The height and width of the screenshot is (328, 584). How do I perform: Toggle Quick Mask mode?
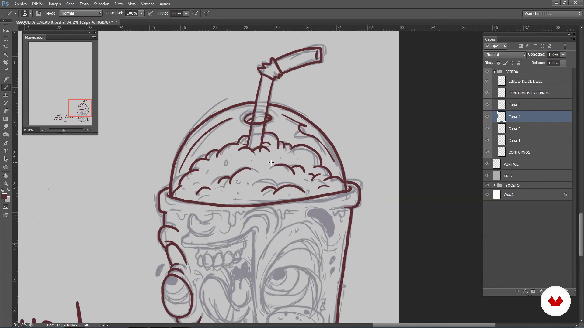(6, 207)
